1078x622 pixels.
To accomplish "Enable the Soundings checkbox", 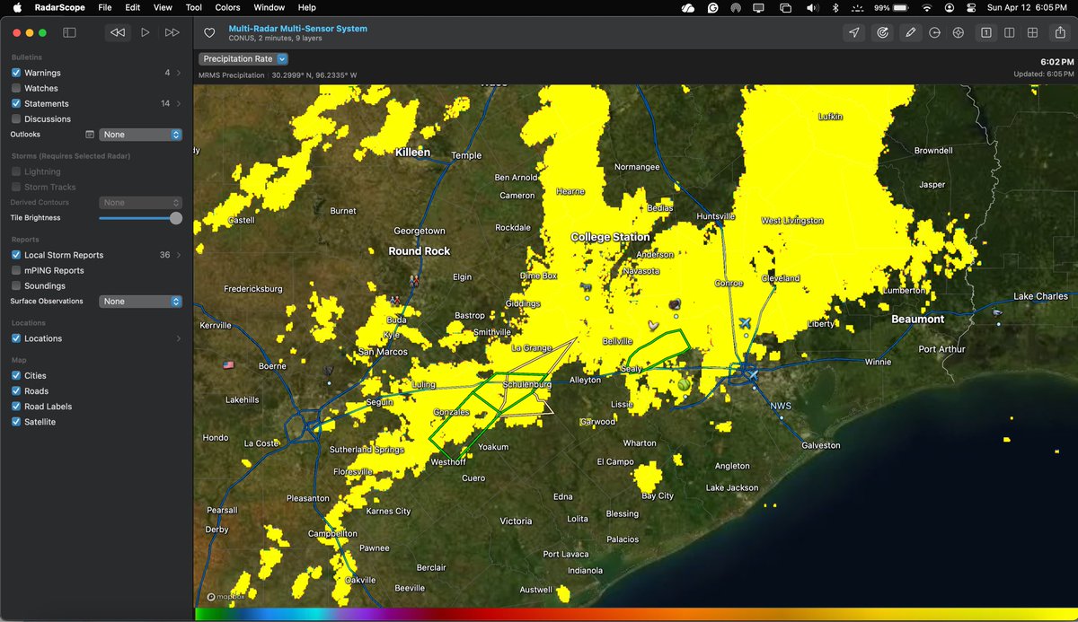I will (16, 285).
